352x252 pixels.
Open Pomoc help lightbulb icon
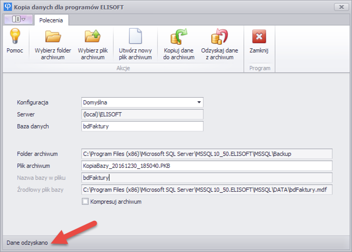tap(15, 36)
